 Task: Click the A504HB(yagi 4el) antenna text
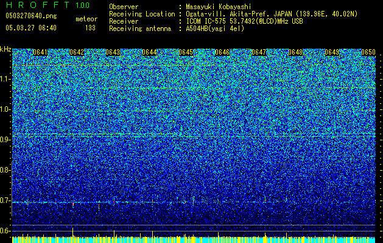215,29
